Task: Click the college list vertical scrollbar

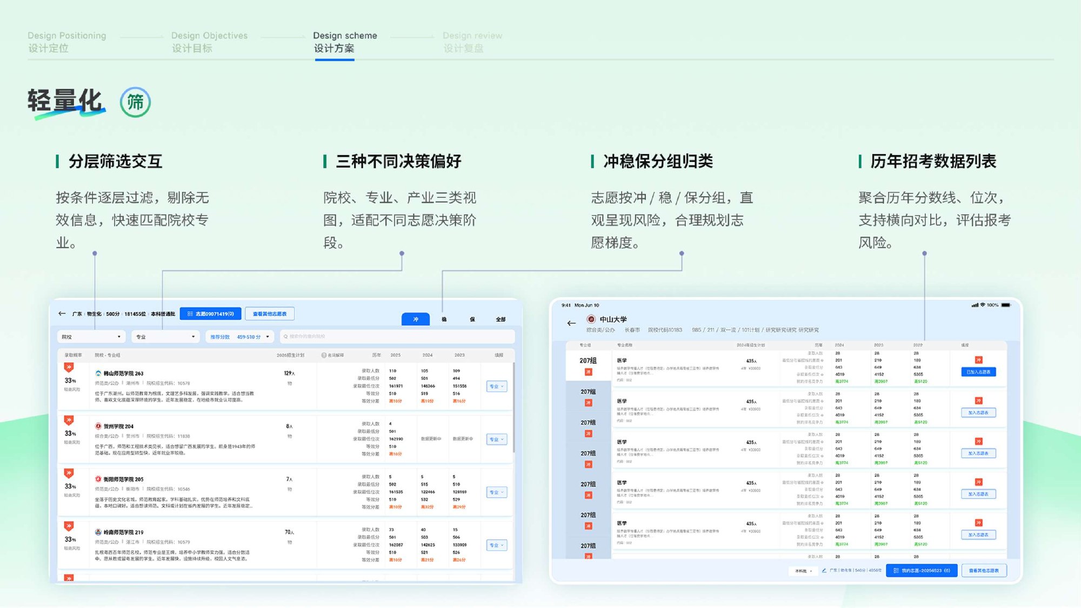Action: pos(513,408)
